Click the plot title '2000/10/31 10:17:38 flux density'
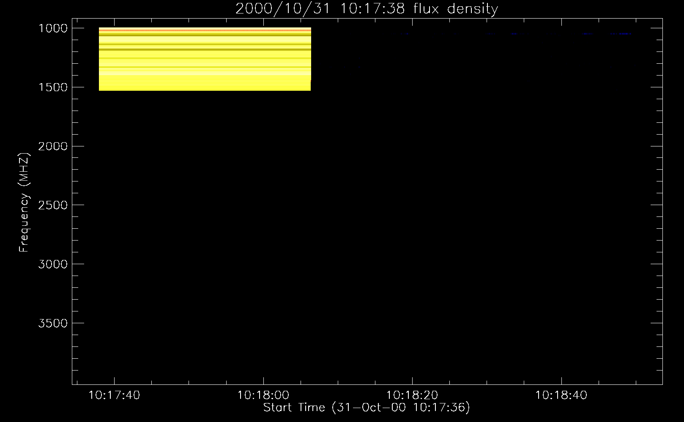Image resolution: width=684 pixels, height=422 pixels. tap(367, 9)
